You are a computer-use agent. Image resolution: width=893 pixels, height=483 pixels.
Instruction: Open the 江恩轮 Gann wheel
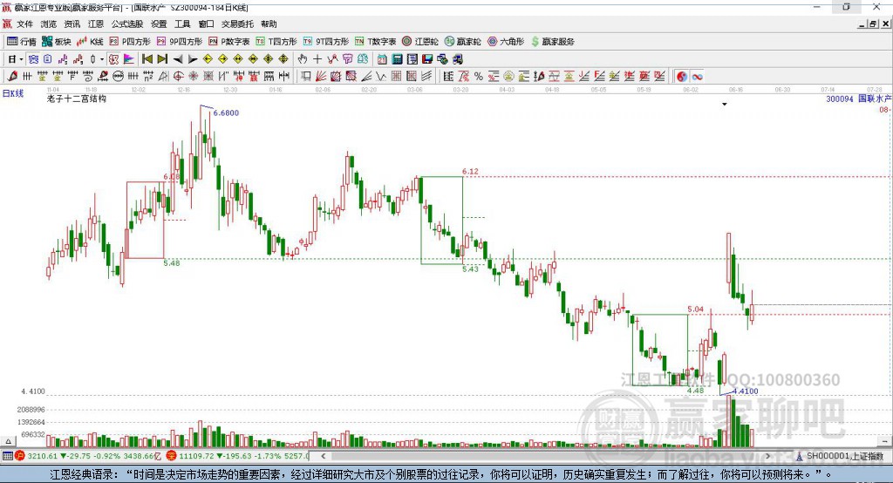coord(420,42)
